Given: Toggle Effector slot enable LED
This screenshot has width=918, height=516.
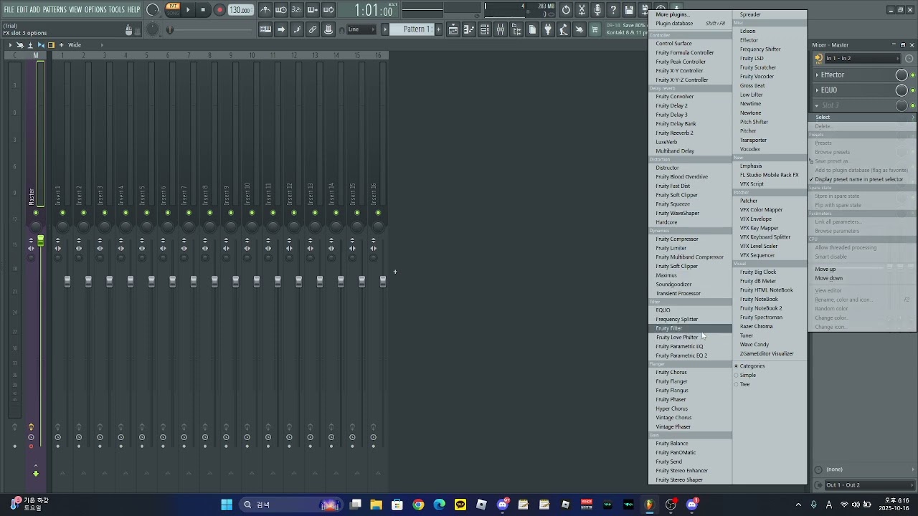Looking at the screenshot, I should click(x=912, y=75).
